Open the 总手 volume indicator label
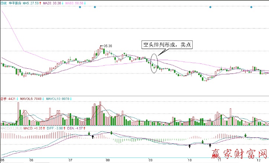269x163 pixels. 4,99
